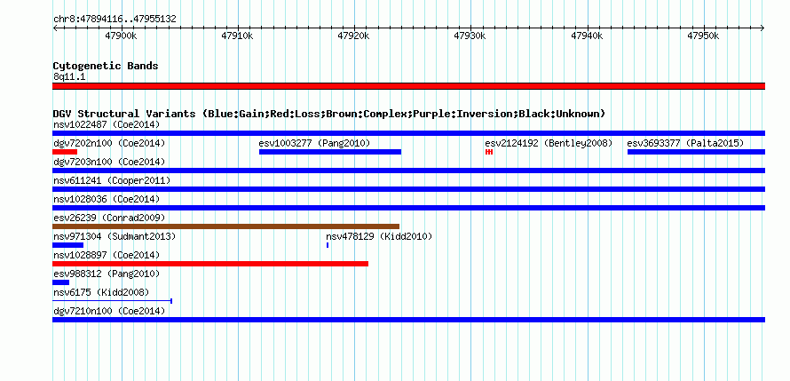
Task: Select the nsv1028897 red loss bar
Action: pyautogui.click(x=210, y=264)
